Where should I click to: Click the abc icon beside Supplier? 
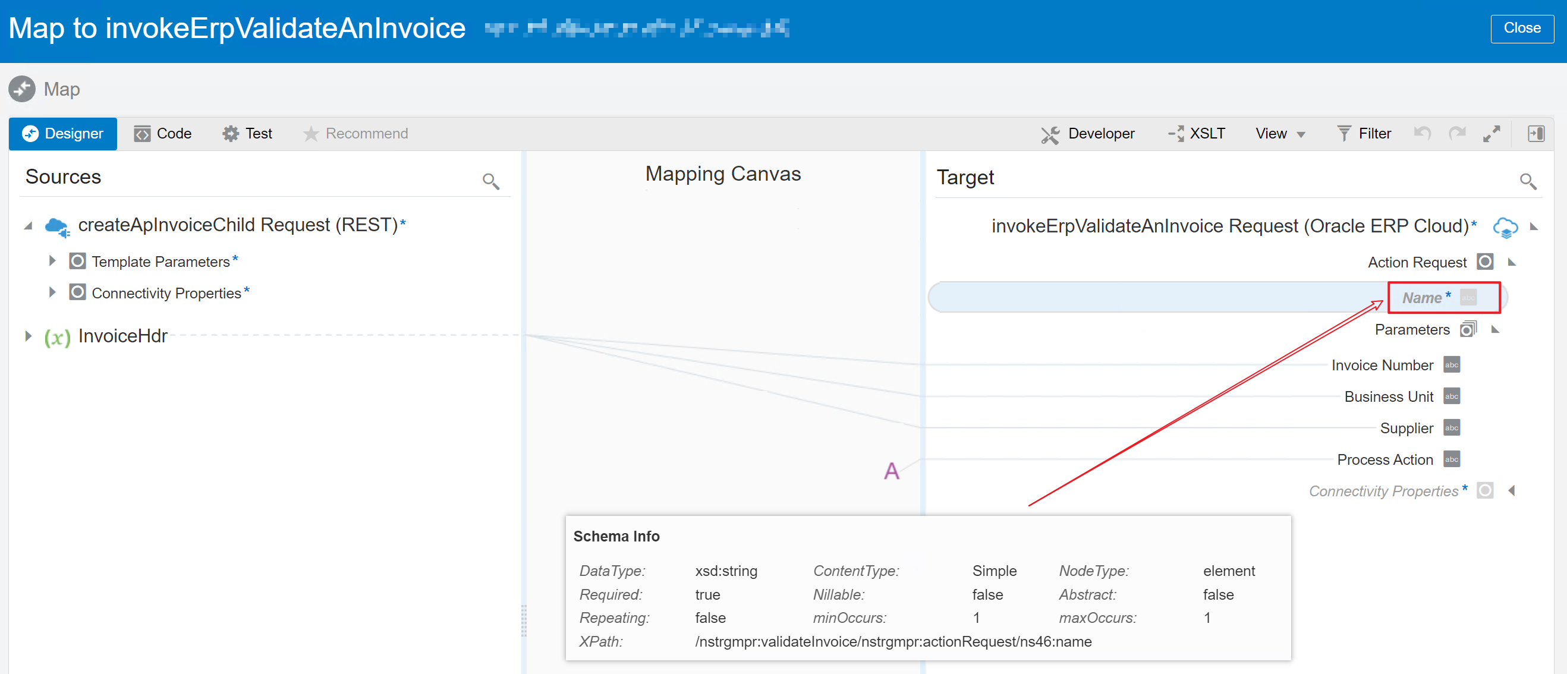(1452, 427)
